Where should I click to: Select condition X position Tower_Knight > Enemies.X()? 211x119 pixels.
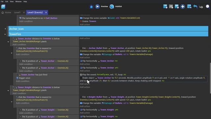tap(44, 110)
